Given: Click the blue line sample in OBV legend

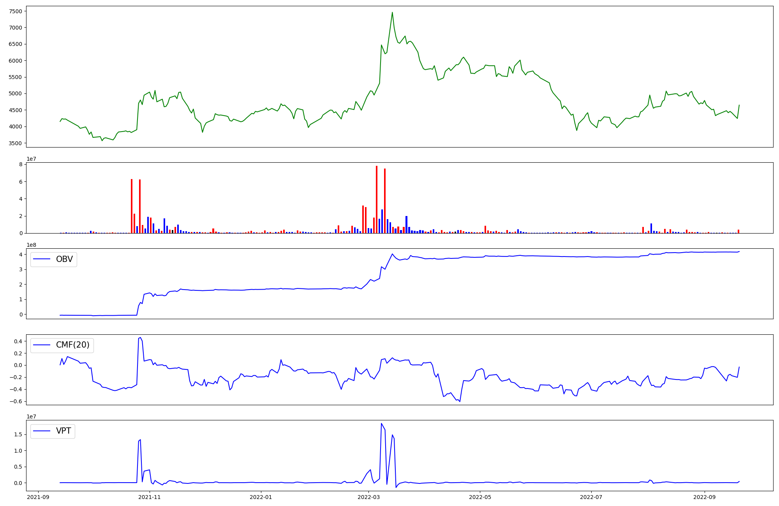Looking at the screenshot, I should (42, 259).
